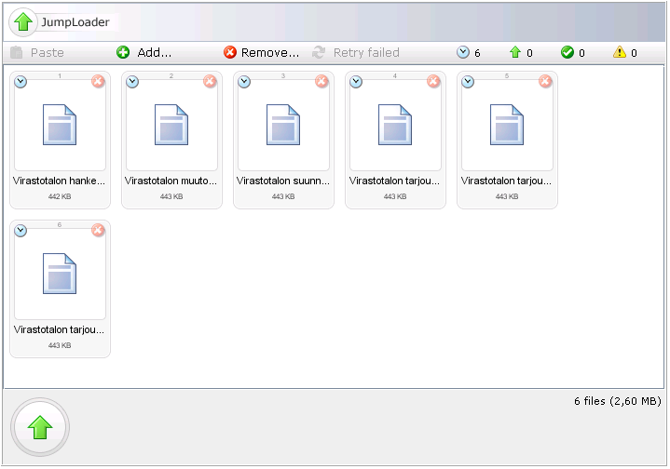This screenshot has width=670, height=469.
Task: Select the Virastotalon muuto... file thumbnail
Action: pos(171,125)
